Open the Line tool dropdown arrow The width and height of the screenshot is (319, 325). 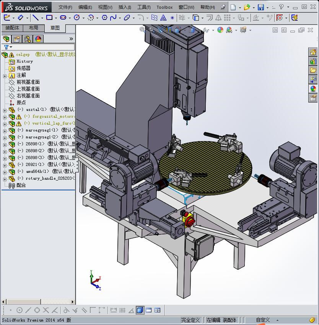pyautogui.click(x=42, y=18)
